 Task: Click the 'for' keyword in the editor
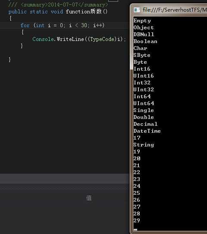25,25
